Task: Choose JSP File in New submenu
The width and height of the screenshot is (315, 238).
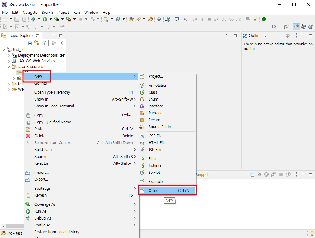Action: [167, 149]
